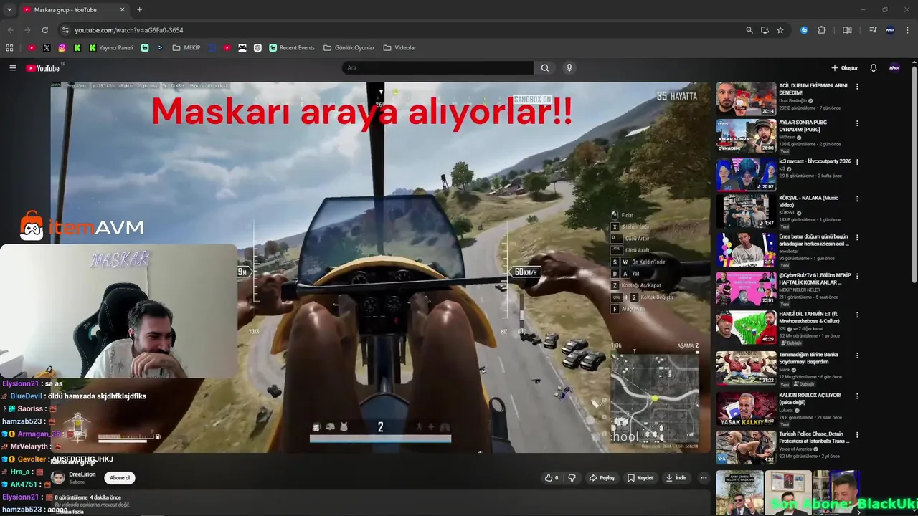Open options for KÖKSVL - NALAKA video
The height and width of the screenshot is (516, 918).
pos(857,199)
